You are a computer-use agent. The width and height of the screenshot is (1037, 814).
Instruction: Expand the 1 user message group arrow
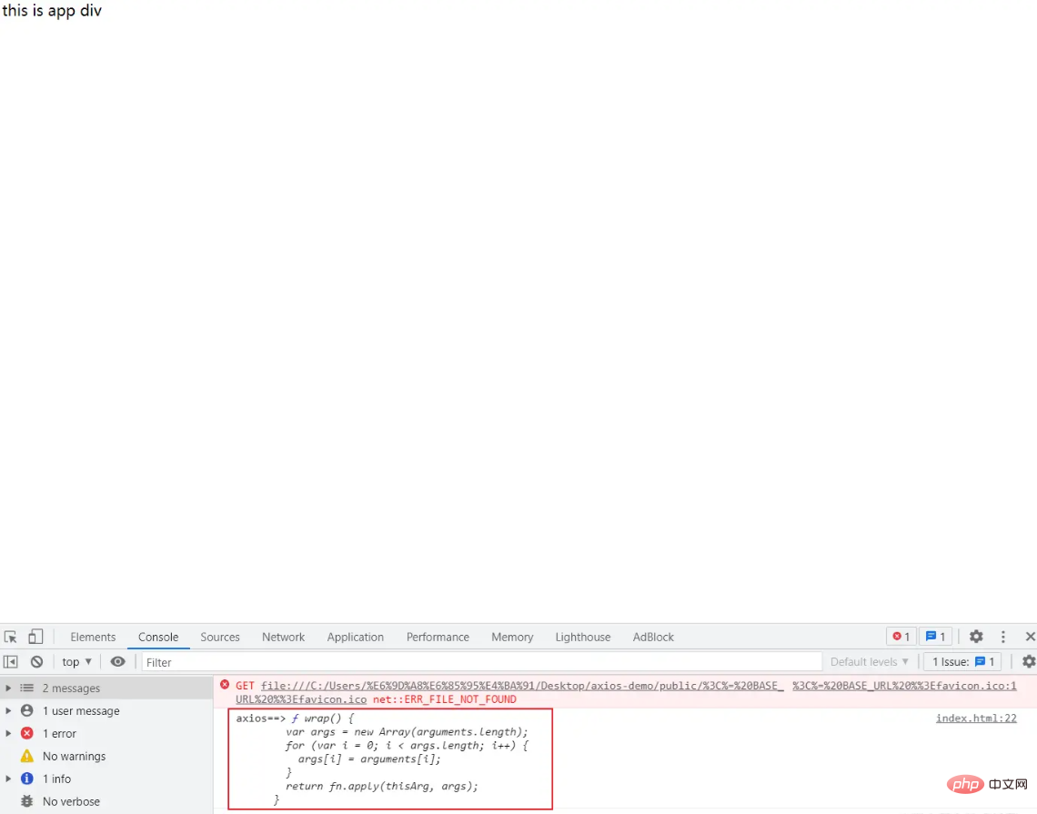(x=8, y=710)
